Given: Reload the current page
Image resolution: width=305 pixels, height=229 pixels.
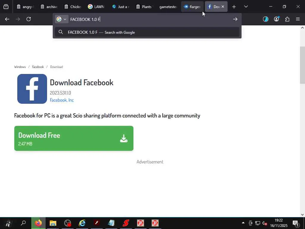Looking at the screenshot, I should (x=29, y=19).
